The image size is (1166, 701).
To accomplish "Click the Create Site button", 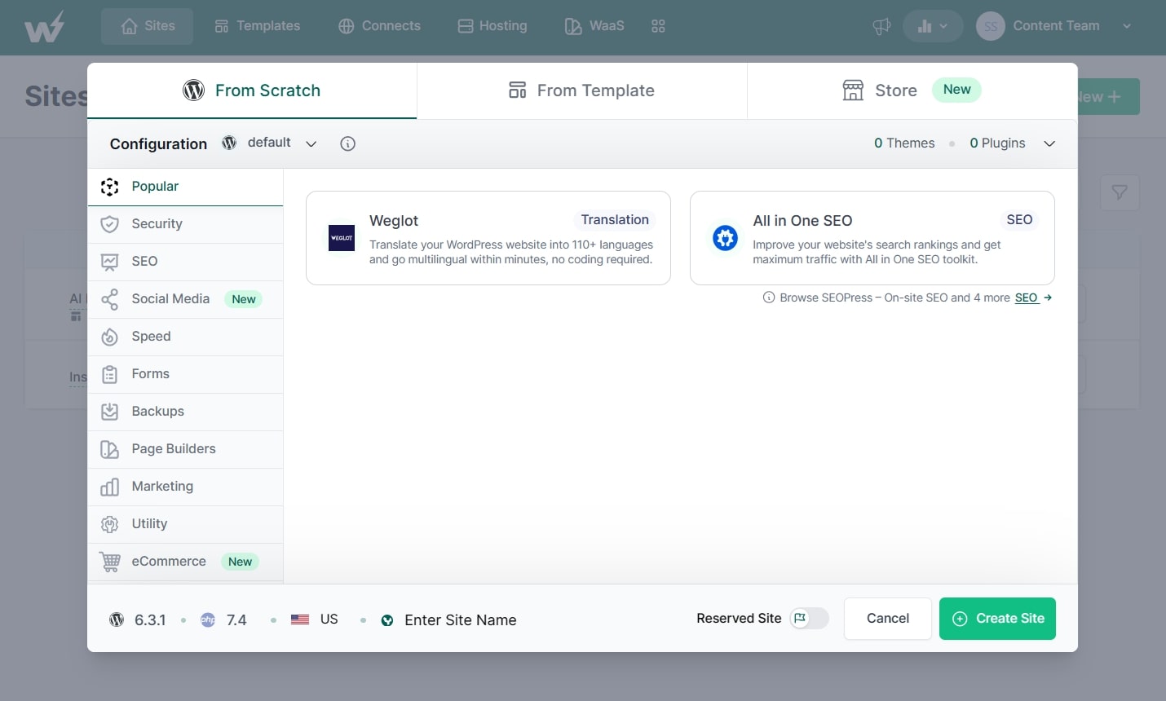I will click(997, 619).
